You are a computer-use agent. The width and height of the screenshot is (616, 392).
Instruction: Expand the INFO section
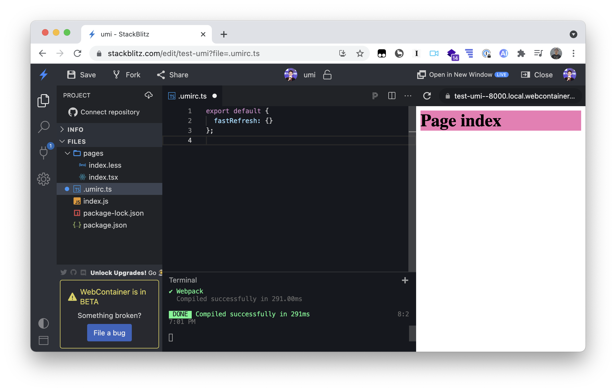tap(75, 130)
